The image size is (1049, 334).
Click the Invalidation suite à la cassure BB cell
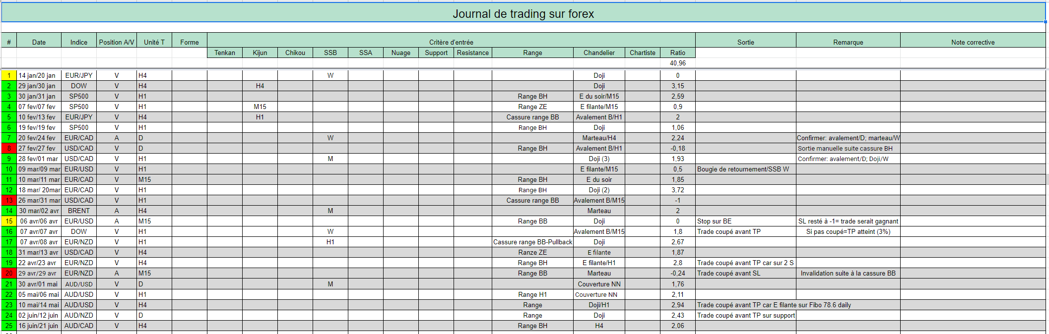click(x=848, y=273)
